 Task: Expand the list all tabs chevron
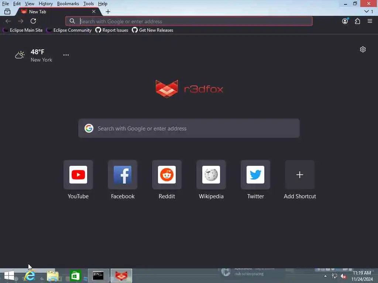click(367, 11)
